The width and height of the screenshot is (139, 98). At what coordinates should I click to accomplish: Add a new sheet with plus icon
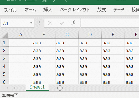tap(60, 88)
